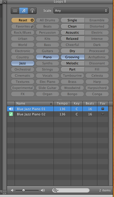The width and height of the screenshot is (114, 197).
Task: Click beats 16 of Blue Jazz Piano 02
Action: tap(90, 114)
